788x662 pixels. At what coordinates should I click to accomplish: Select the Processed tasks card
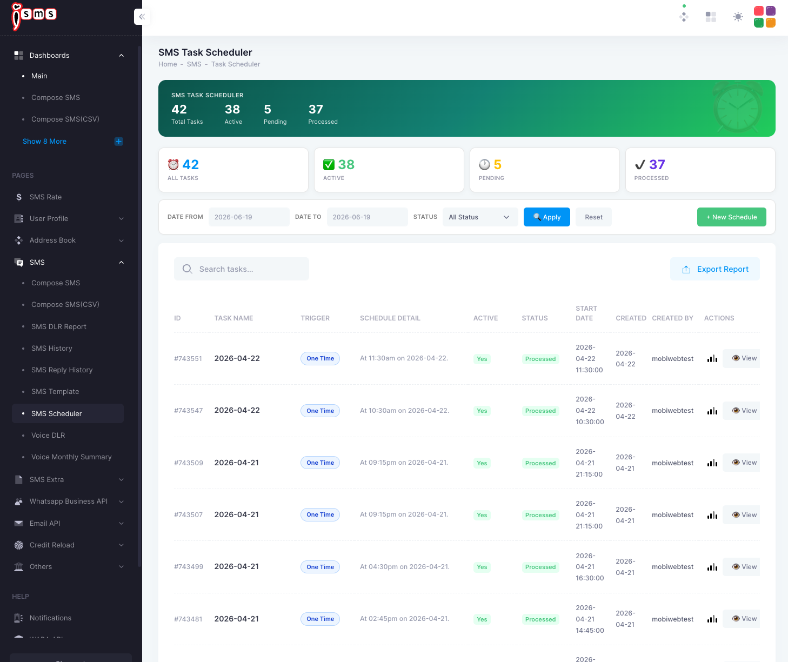pos(700,170)
